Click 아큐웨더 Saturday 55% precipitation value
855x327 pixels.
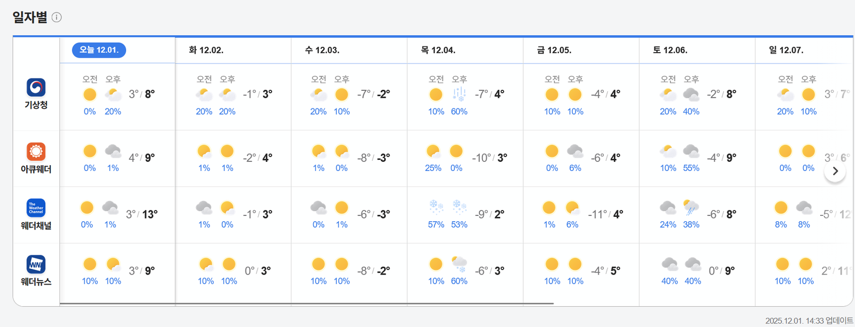[691, 168]
